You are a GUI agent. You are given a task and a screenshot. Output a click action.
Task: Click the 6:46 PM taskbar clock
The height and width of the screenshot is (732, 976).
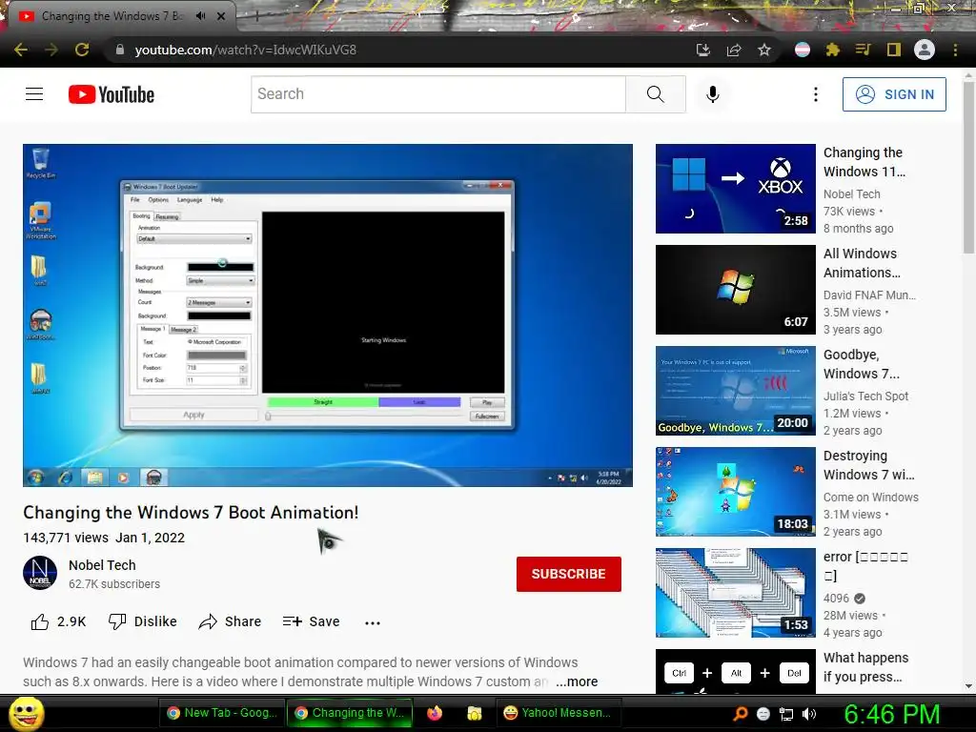[x=891, y=714]
